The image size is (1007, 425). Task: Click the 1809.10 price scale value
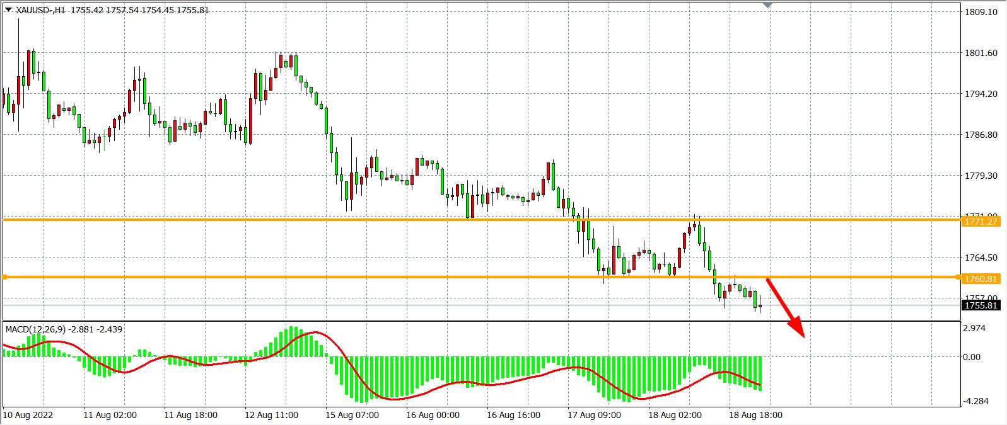[x=981, y=12]
